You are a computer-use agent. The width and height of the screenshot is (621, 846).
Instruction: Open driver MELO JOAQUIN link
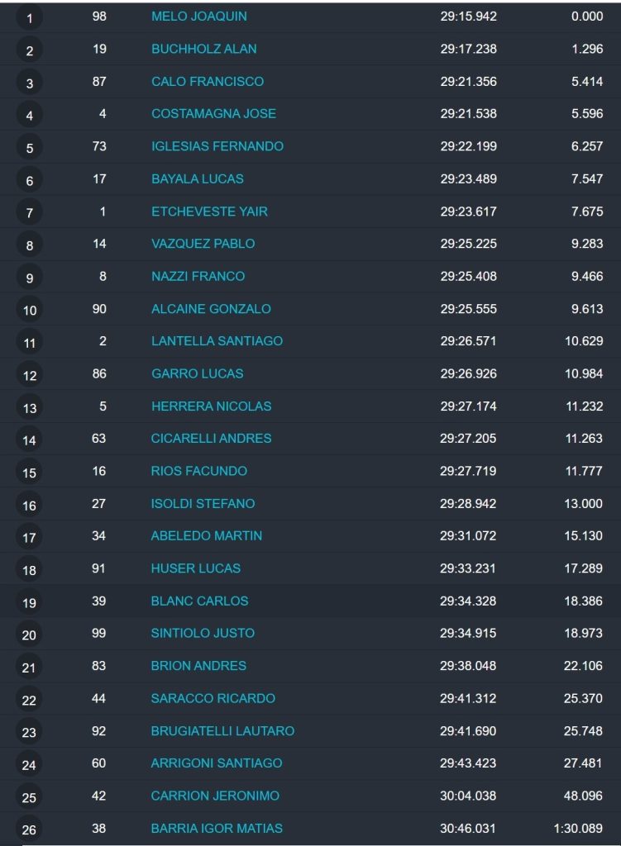click(198, 17)
